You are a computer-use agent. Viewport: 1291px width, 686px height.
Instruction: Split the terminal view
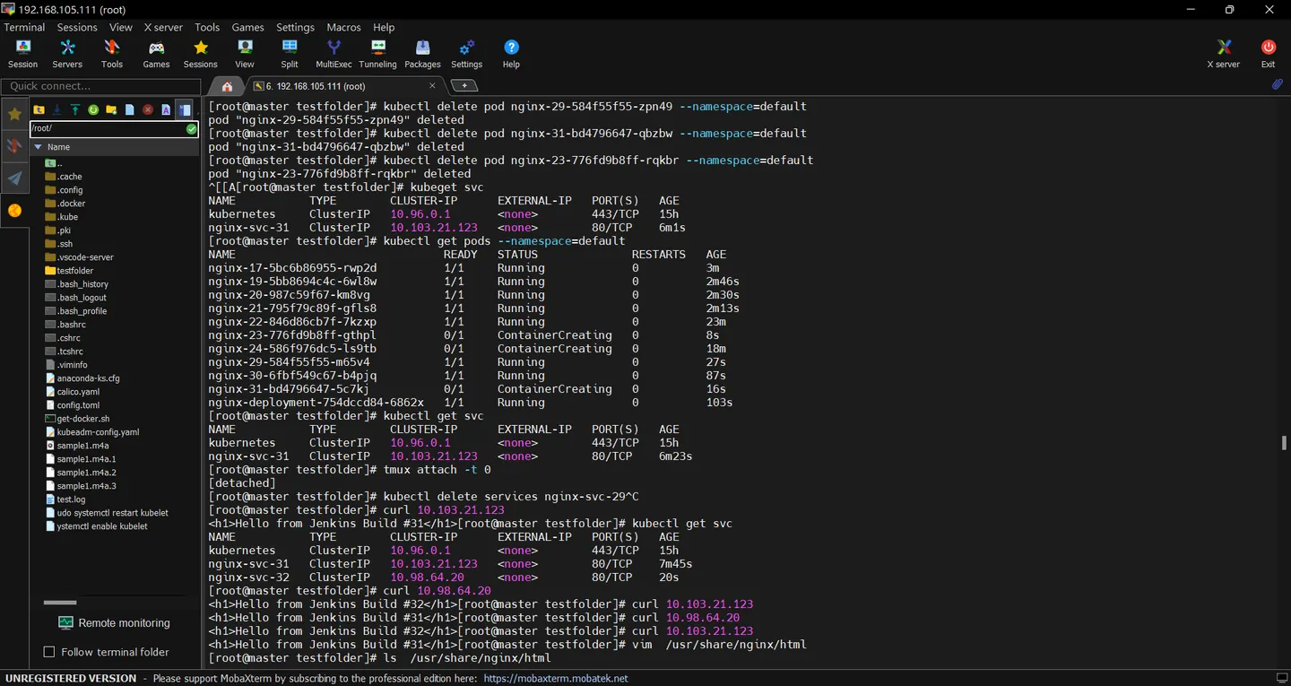(x=290, y=54)
